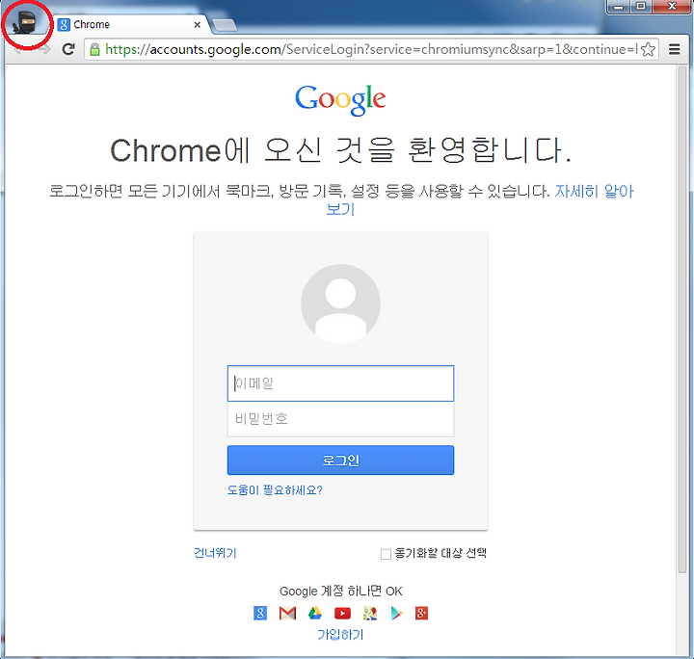This screenshot has width=694, height=659.
Task: Bookmark this page with the star icon
Action: [x=648, y=49]
